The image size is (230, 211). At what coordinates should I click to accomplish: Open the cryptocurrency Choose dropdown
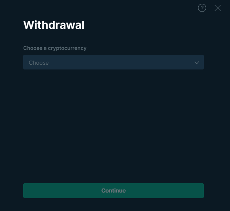(x=113, y=62)
